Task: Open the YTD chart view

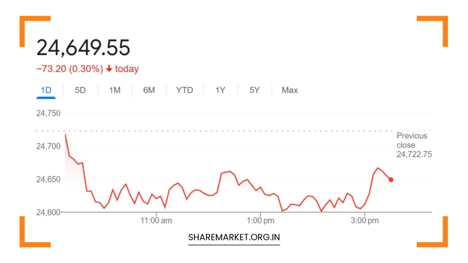Action: [184, 90]
